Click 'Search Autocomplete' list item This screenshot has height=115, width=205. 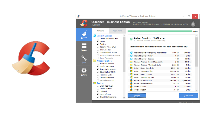pos(108,69)
